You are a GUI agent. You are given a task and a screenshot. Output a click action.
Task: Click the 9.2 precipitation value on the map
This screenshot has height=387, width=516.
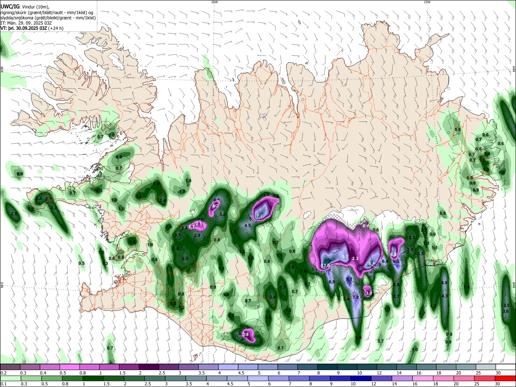click(350, 279)
